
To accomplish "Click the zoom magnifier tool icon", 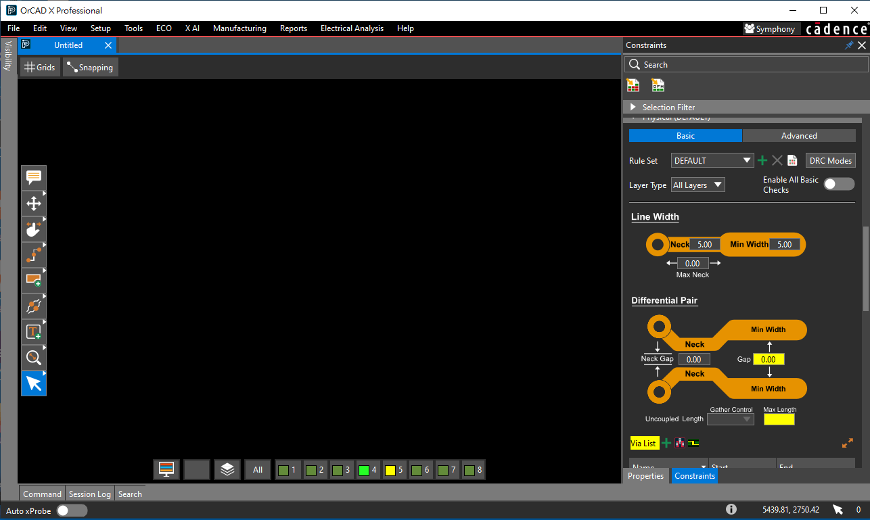I will (34, 358).
